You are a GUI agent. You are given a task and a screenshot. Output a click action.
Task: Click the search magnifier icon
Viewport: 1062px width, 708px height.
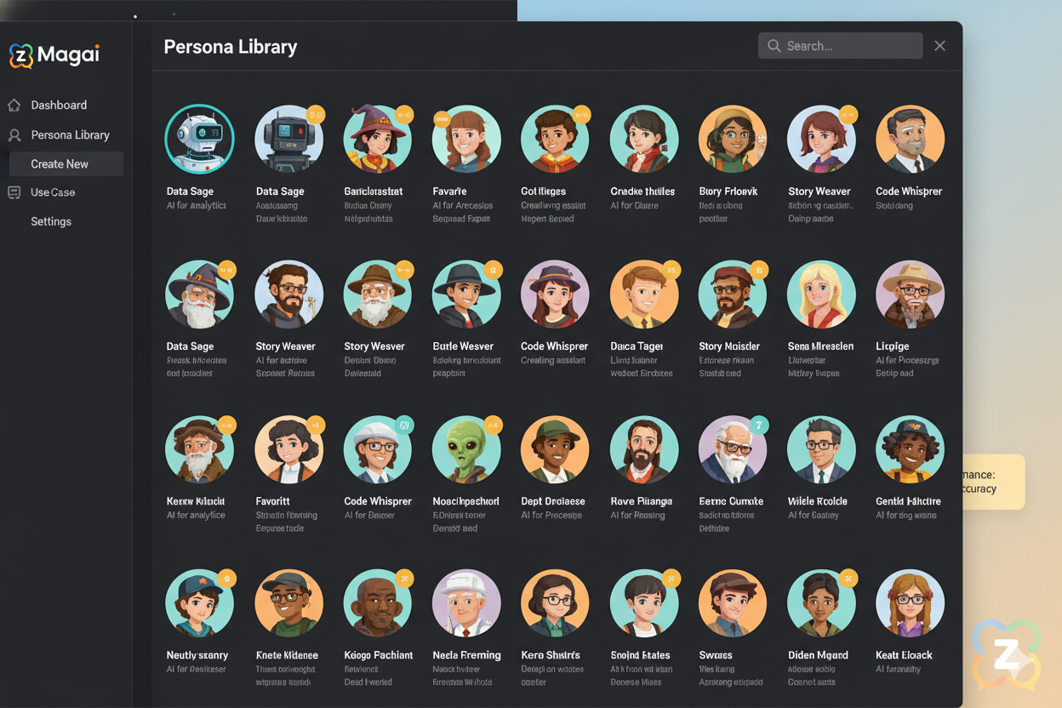(775, 45)
